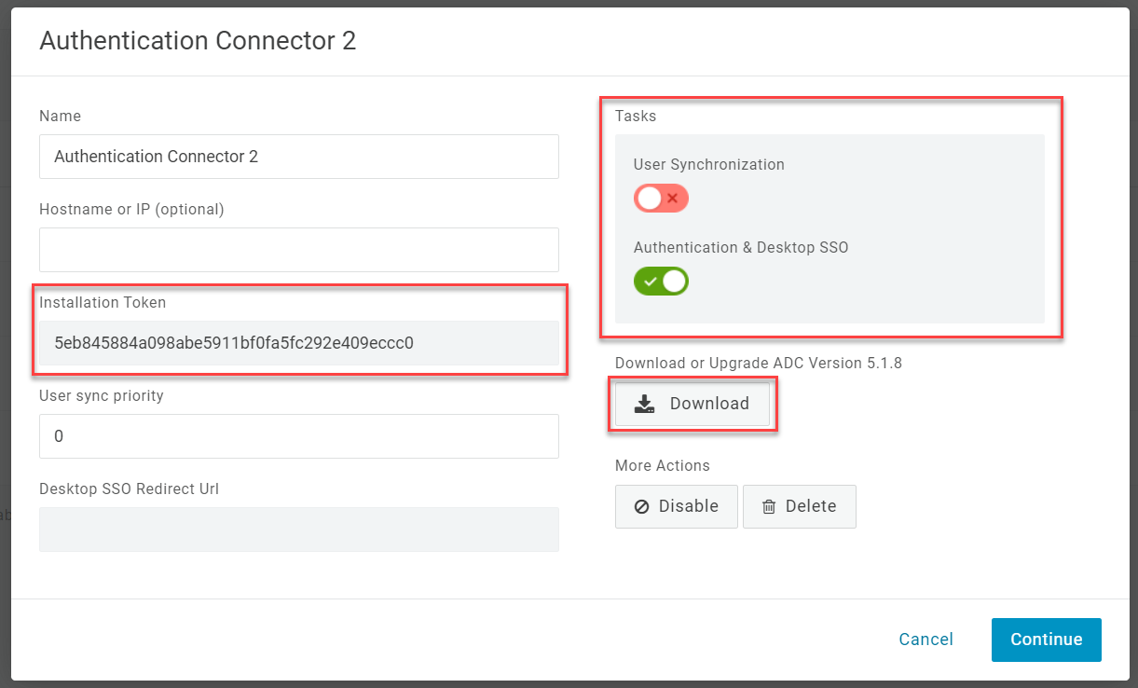
Task: Download ADC version 5.1.8
Action: point(692,403)
